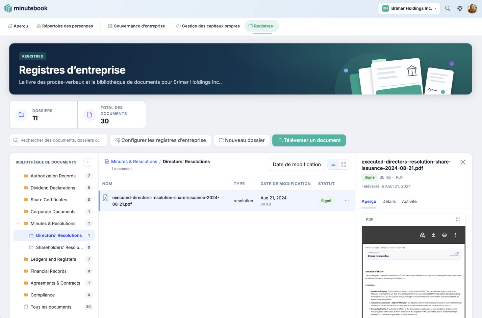Viewport: 482px width, 318px height.
Task: Focus the Rechercher des documents search field
Action: coord(58,140)
